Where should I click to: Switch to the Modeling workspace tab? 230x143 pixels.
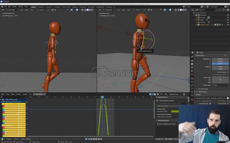tap(41, 7)
